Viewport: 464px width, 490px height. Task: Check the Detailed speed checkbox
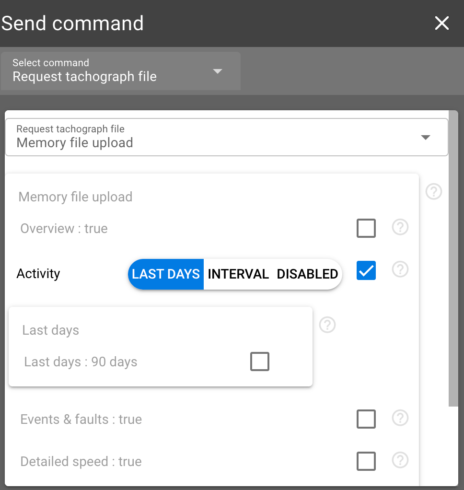tap(366, 462)
